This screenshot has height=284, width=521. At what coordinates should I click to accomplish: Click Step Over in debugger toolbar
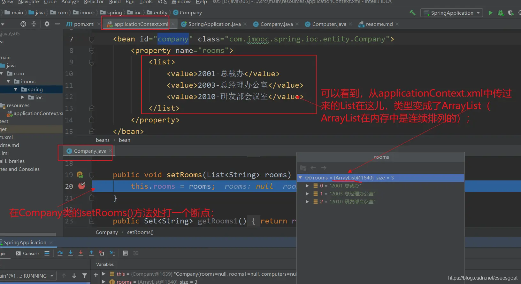pyautogui.click(x=60, y=253)
